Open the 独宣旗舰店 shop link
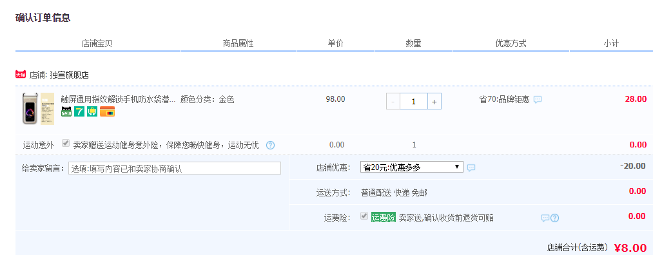The height and width of the screenshot is (255, 653). coord(69,75)
